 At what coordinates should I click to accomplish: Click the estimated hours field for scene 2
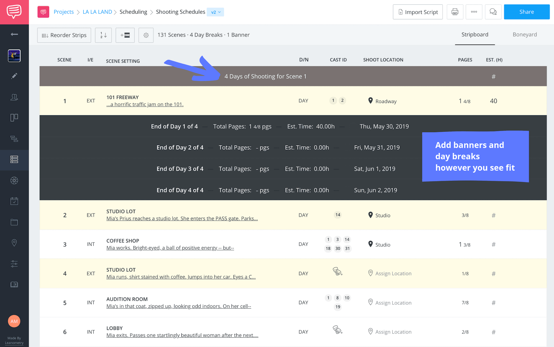(x=493, y=215)
